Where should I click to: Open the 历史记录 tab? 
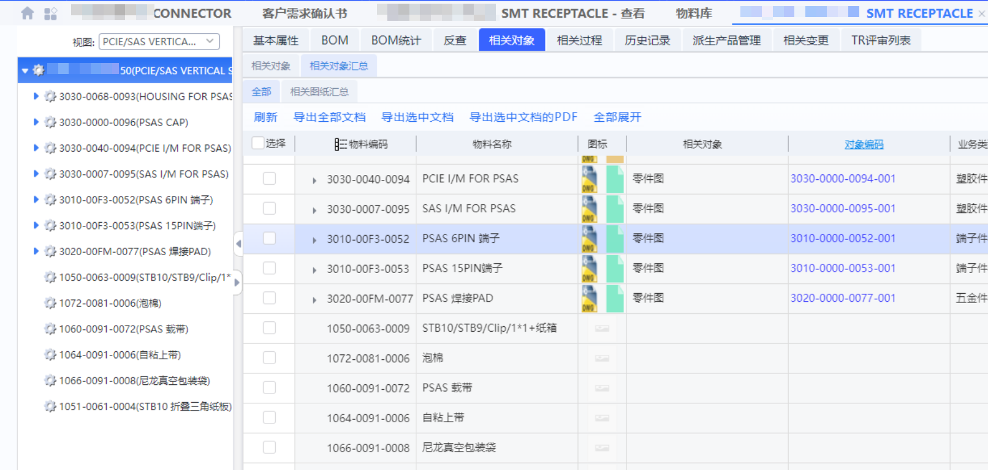[x=647, y=40]
